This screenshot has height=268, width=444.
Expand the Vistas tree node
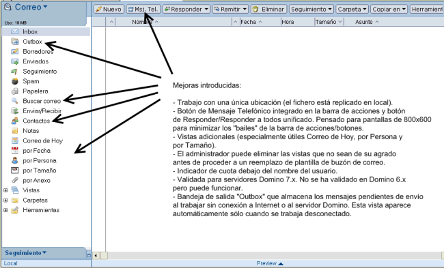(x=5, y=190)
